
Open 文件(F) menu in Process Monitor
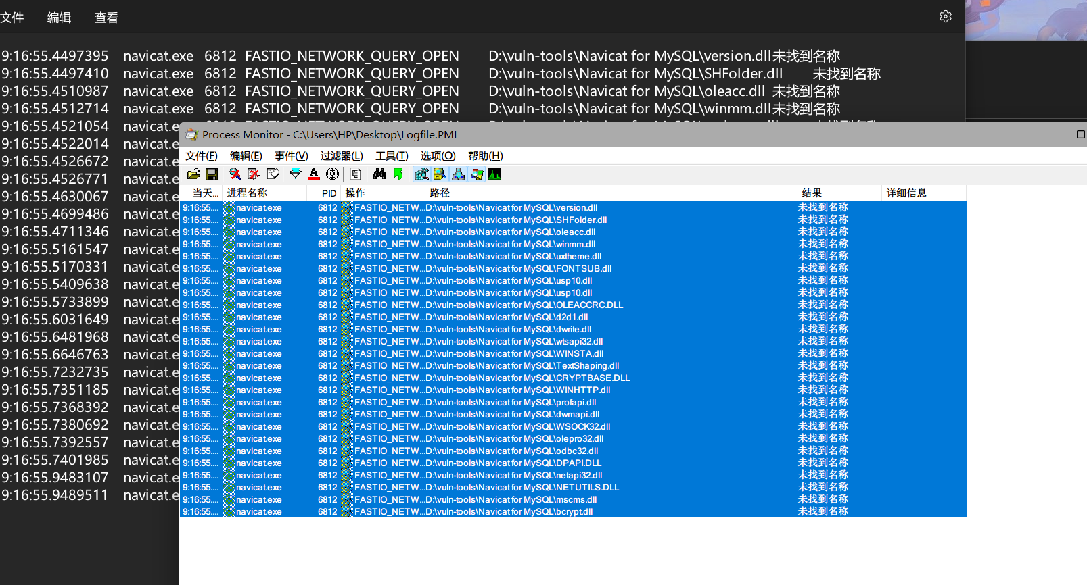pyautogui.click(x=202, y=156)
